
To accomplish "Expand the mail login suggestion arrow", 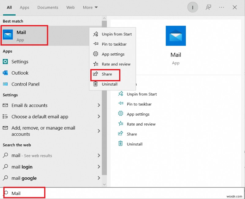I will pyautogui.click(x=99, y=167).
